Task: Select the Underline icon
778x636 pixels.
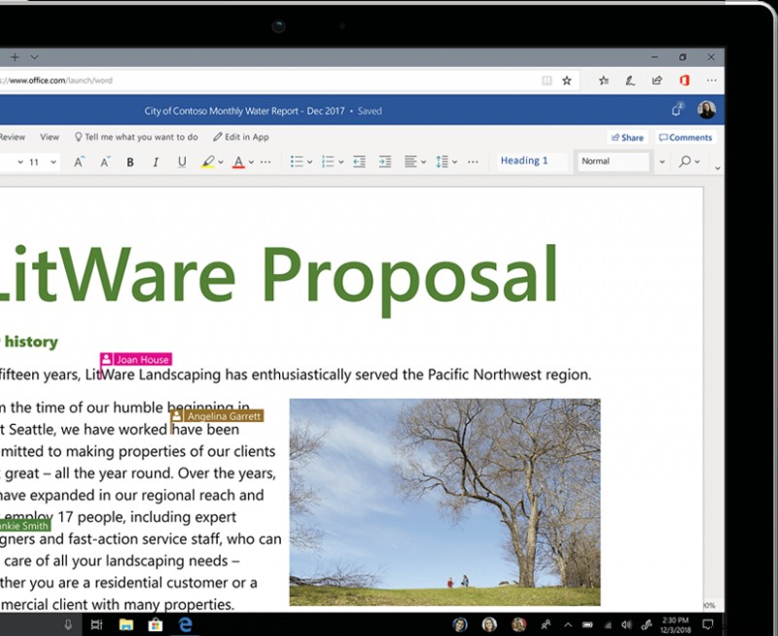Action: point(181,161)
